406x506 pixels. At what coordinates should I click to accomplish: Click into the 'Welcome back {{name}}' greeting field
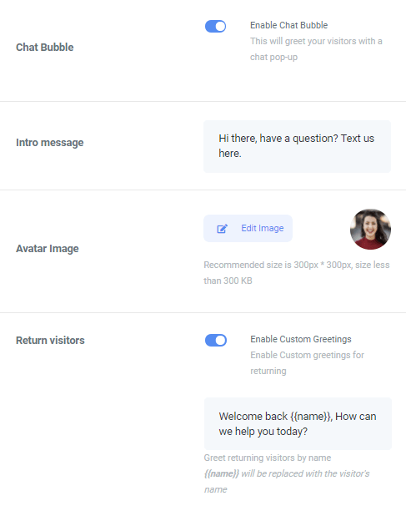(x=298, y=423)
